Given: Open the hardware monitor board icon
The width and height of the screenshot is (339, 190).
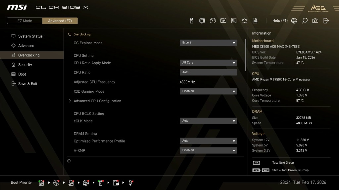Looking at the screenshot, I should pyautogui.click(x=234, y=21).
